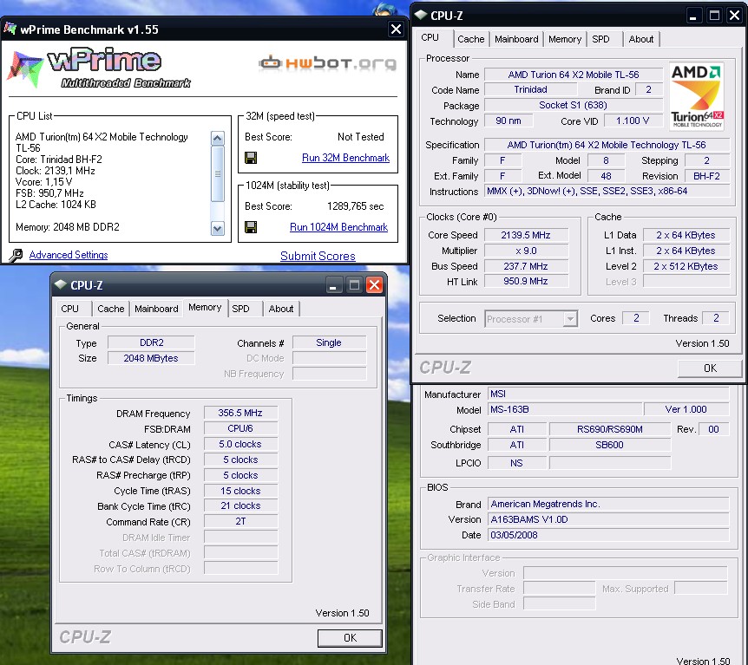This screenshot has width=748, height=665.
Task: Switch to the CPU tab in memory window
Action: tap(69, 309)
